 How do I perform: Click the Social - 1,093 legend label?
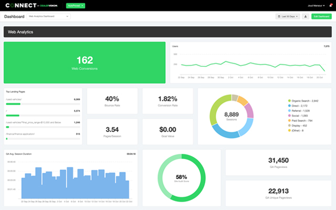coord(300,115)
